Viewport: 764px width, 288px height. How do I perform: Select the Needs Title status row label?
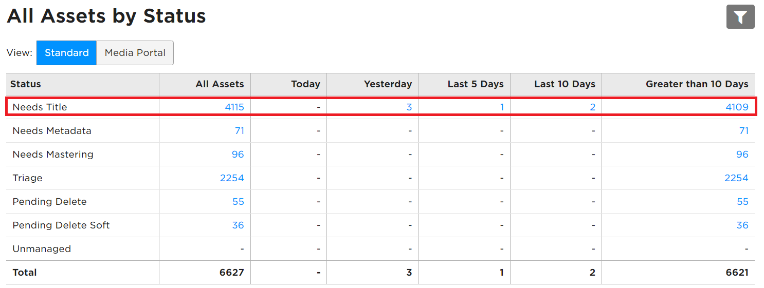tap(40, 107)
